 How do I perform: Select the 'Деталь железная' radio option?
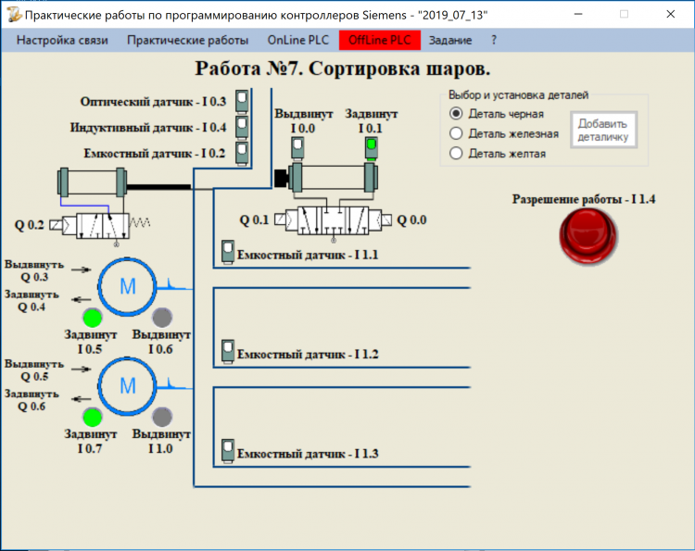click(455, 133)
